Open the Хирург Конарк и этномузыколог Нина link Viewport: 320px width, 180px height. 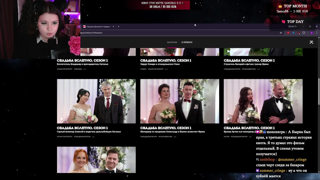160,64
